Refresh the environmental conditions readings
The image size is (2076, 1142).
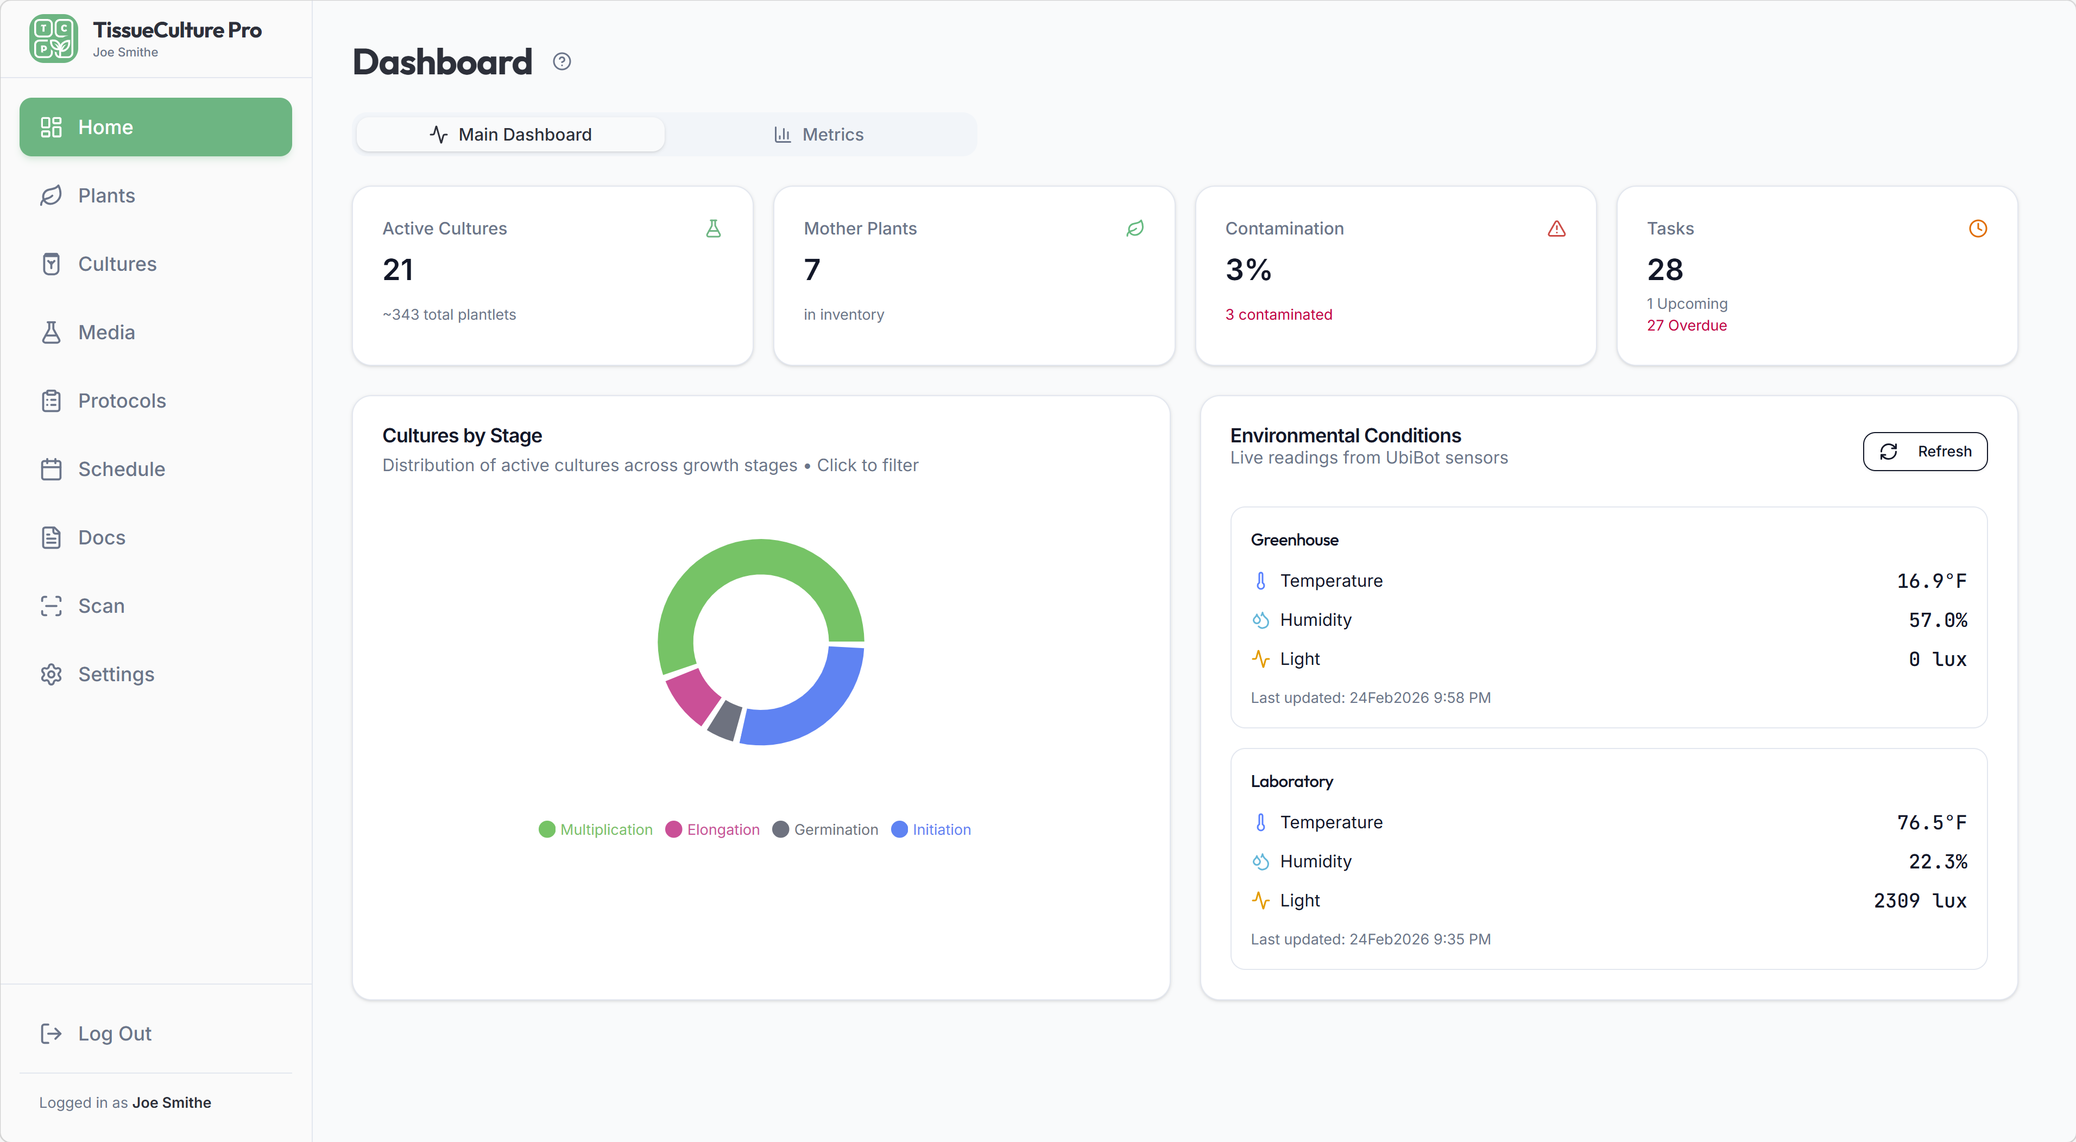pyautogui.click(x=1925, y=451)
